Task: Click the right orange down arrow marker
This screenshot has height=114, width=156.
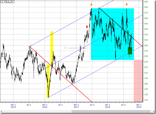Action: 126,4
